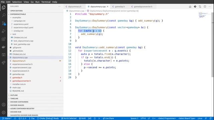Click the Explorer more actions ellipsis
Image resolution: width=214 pixels, height=120 pixels.
(60, 6)
